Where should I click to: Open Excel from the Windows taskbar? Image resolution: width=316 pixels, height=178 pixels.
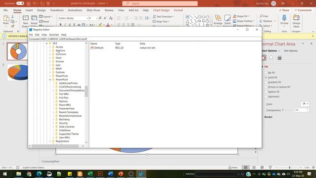click(x=90, y=174)
